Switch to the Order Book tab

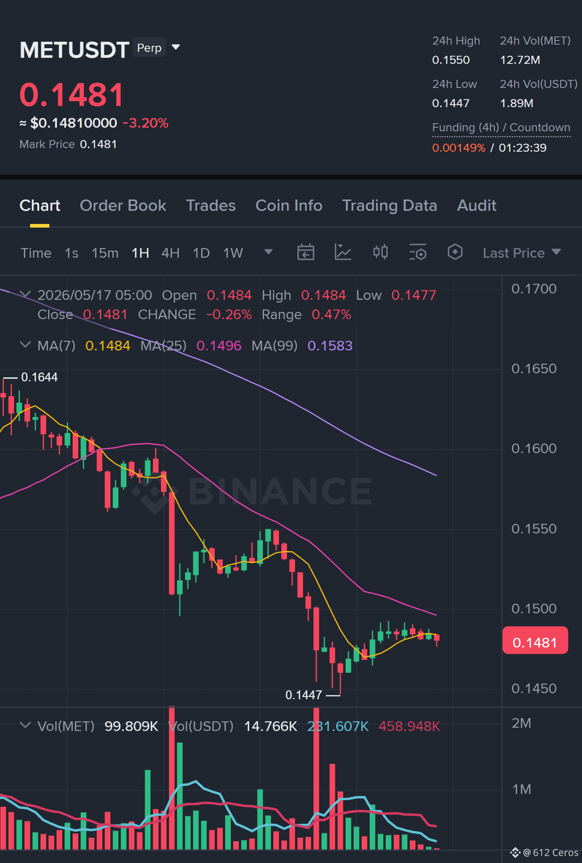pyautogui.click(x=123, y=206)
